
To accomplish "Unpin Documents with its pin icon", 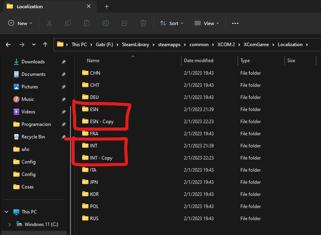I will coord(64,74).
